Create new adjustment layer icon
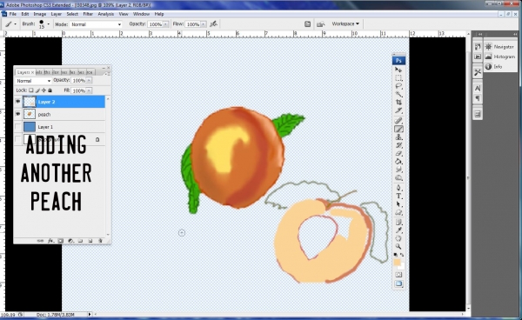 tap(70, 241)
